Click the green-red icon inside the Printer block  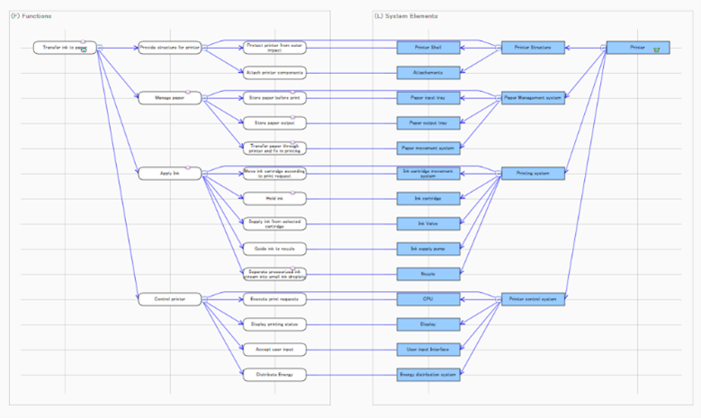point(656,50)
